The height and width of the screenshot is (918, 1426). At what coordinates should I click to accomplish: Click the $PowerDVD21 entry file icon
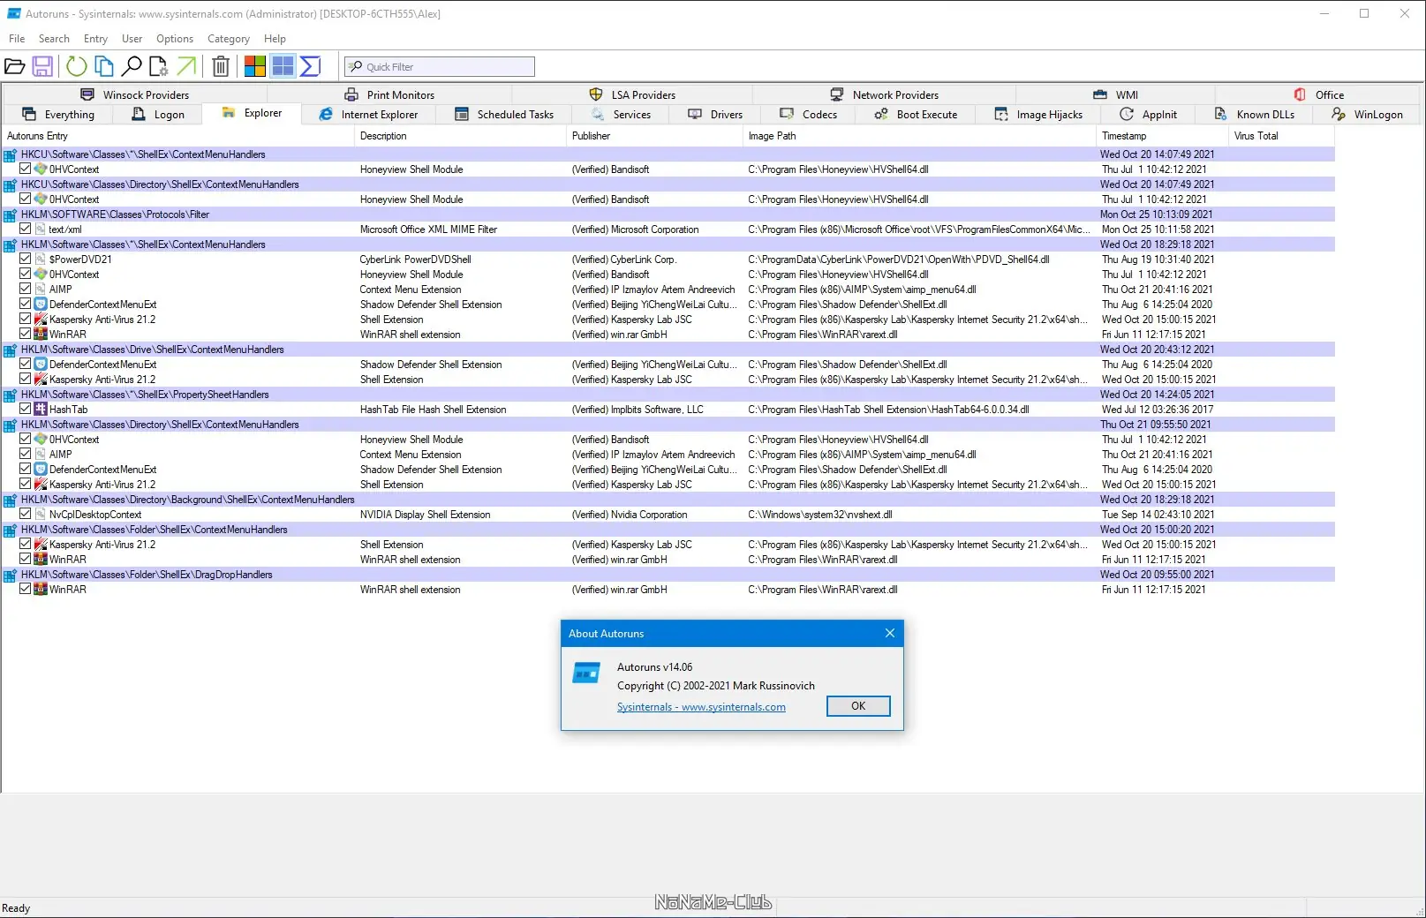(x=41, y=260)
